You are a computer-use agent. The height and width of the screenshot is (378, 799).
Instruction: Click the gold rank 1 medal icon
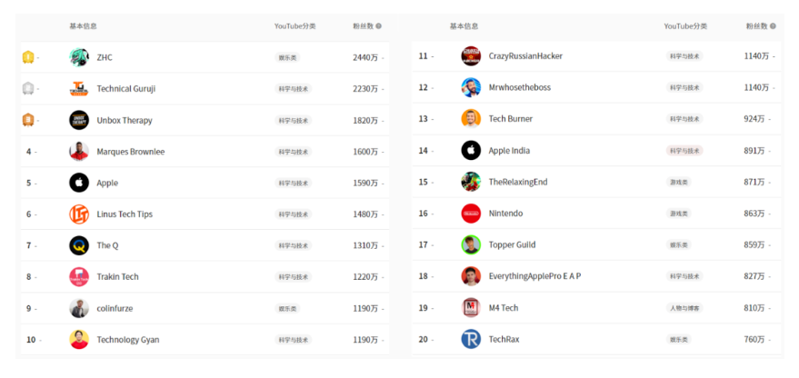click(x=28, y=57)
